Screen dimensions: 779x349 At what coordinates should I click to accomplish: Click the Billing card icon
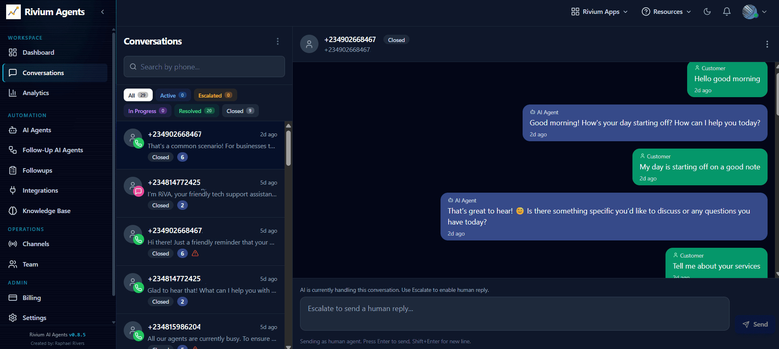pyautogui.click(x=13, y=298)
